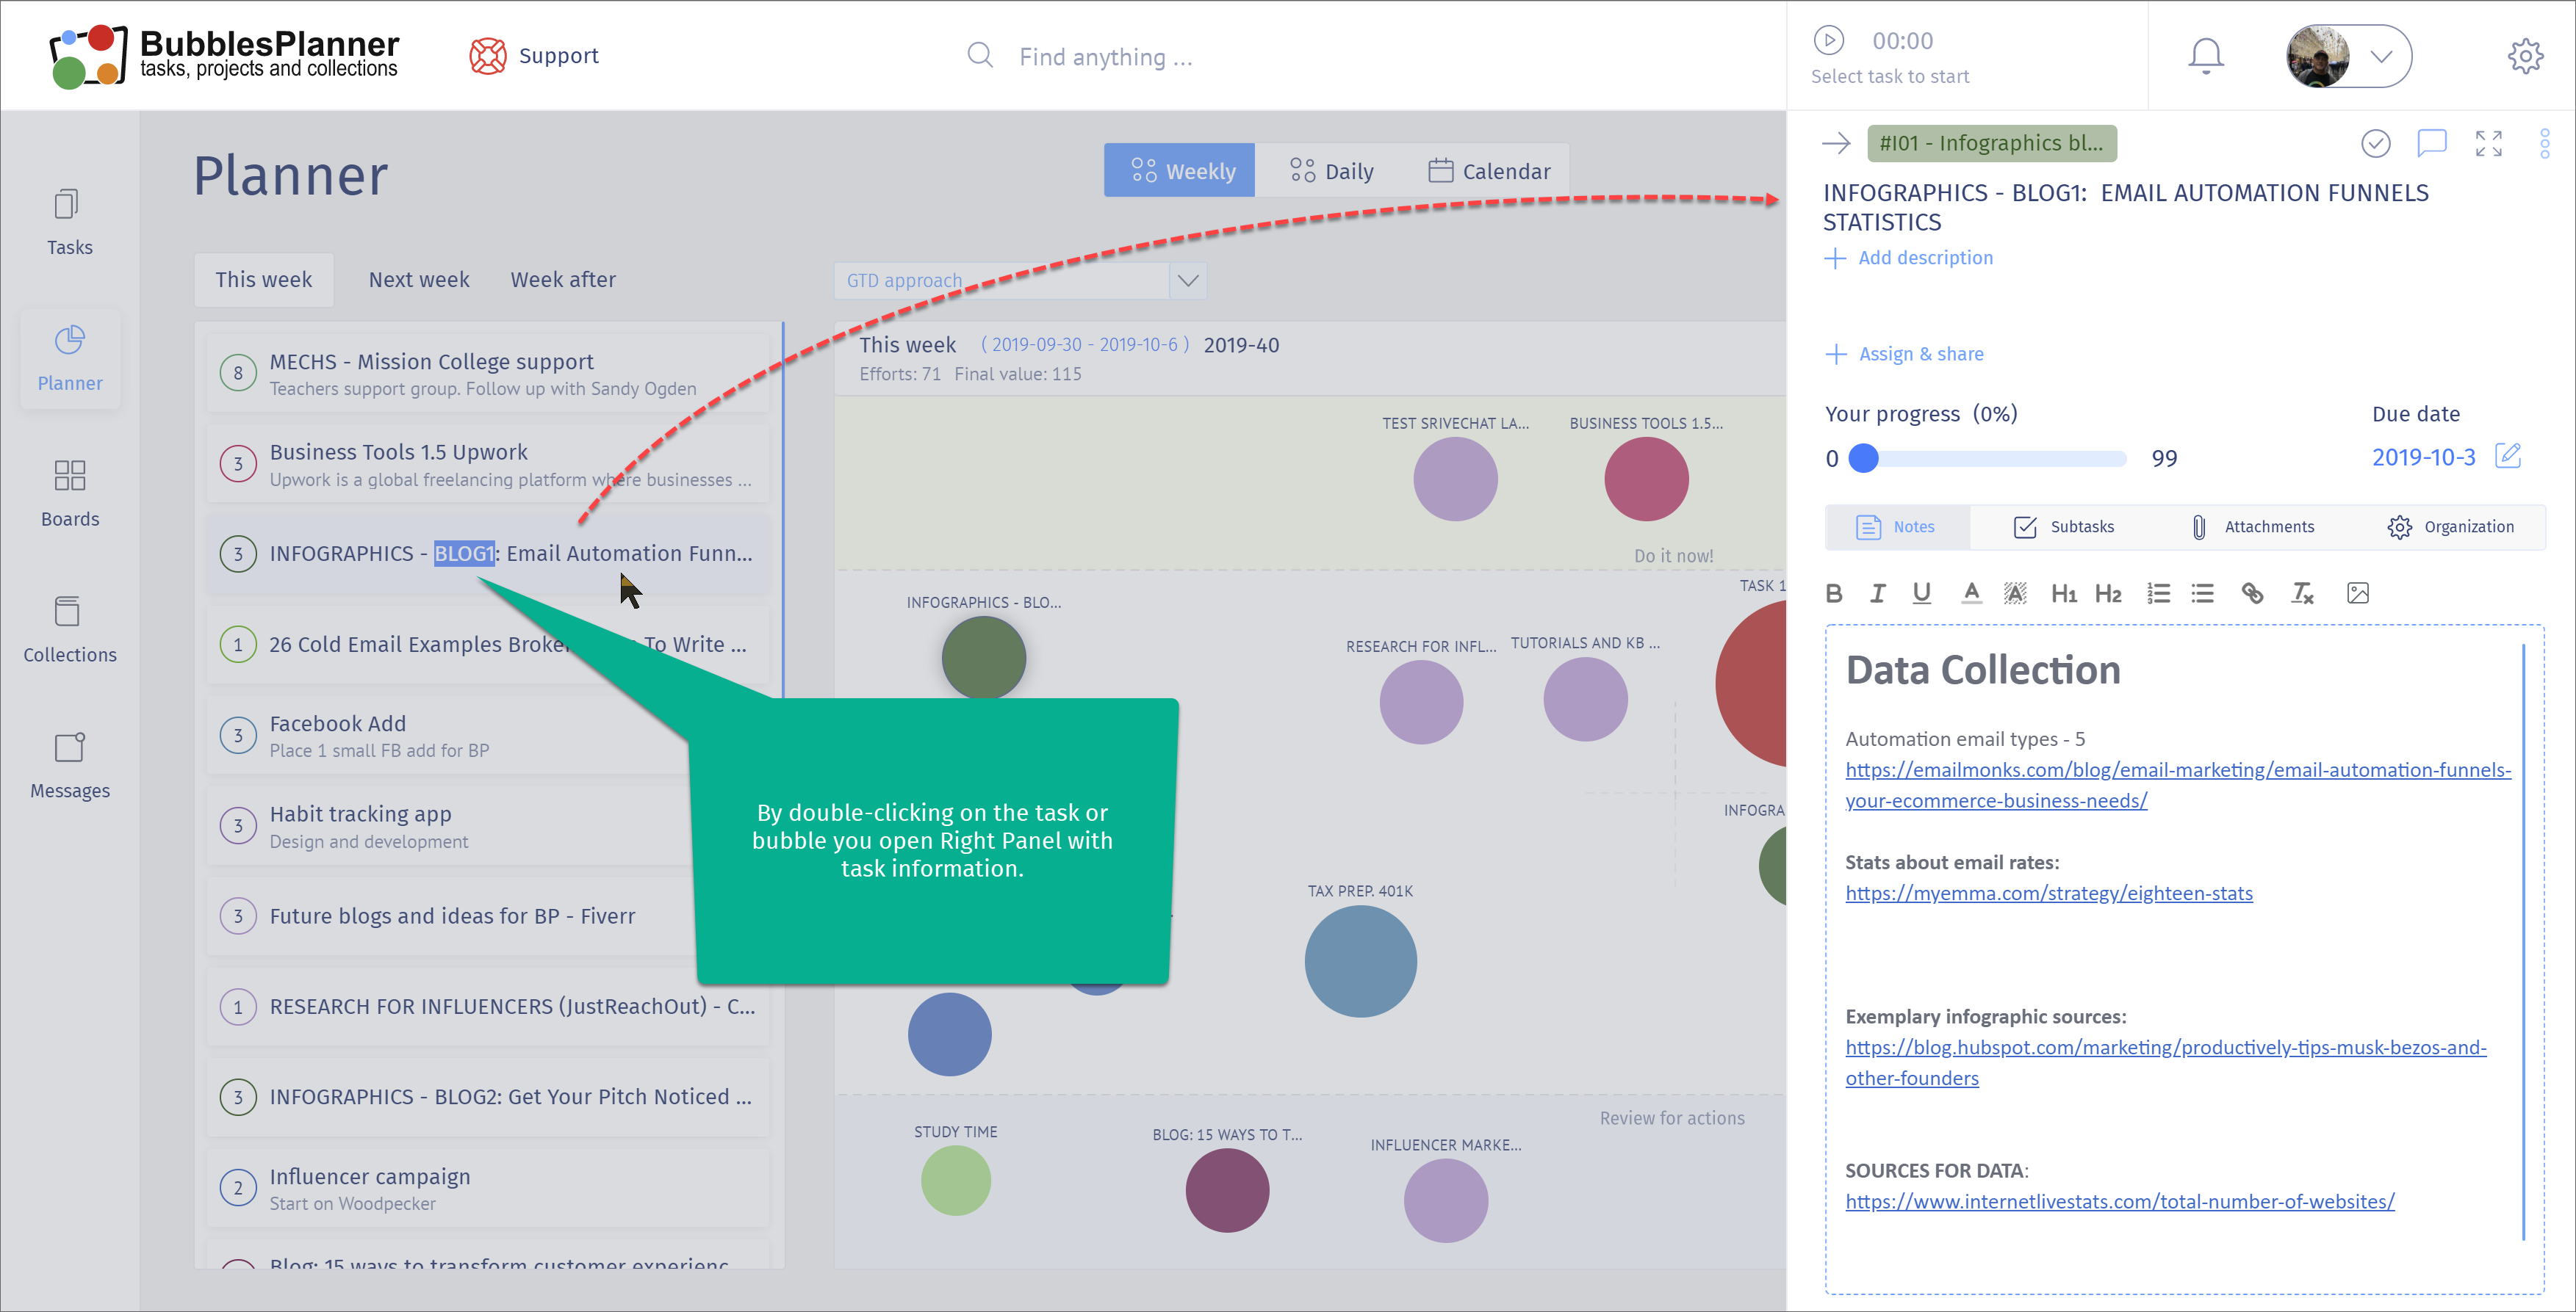Viewport: 2576px width, 1312px height.
Task: Collapse right panel with arrow icon
Action: tap(1836, 143)
